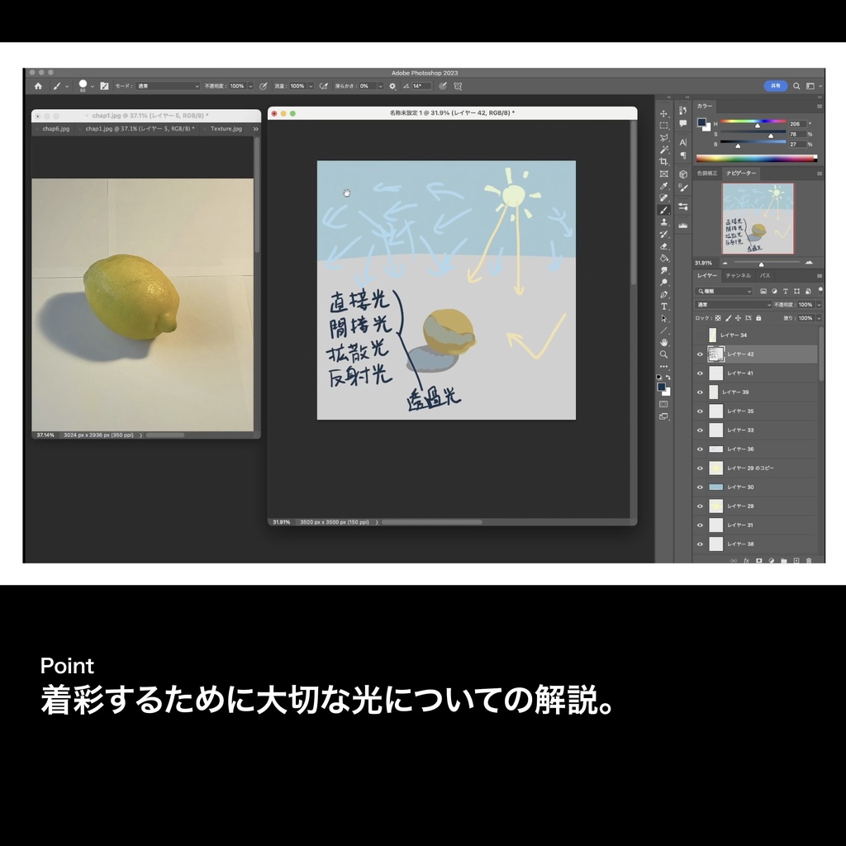Show レイヤー 34 by clicking its visibility box
Viewport: 846px width, 846px height.
pos(699,335)
